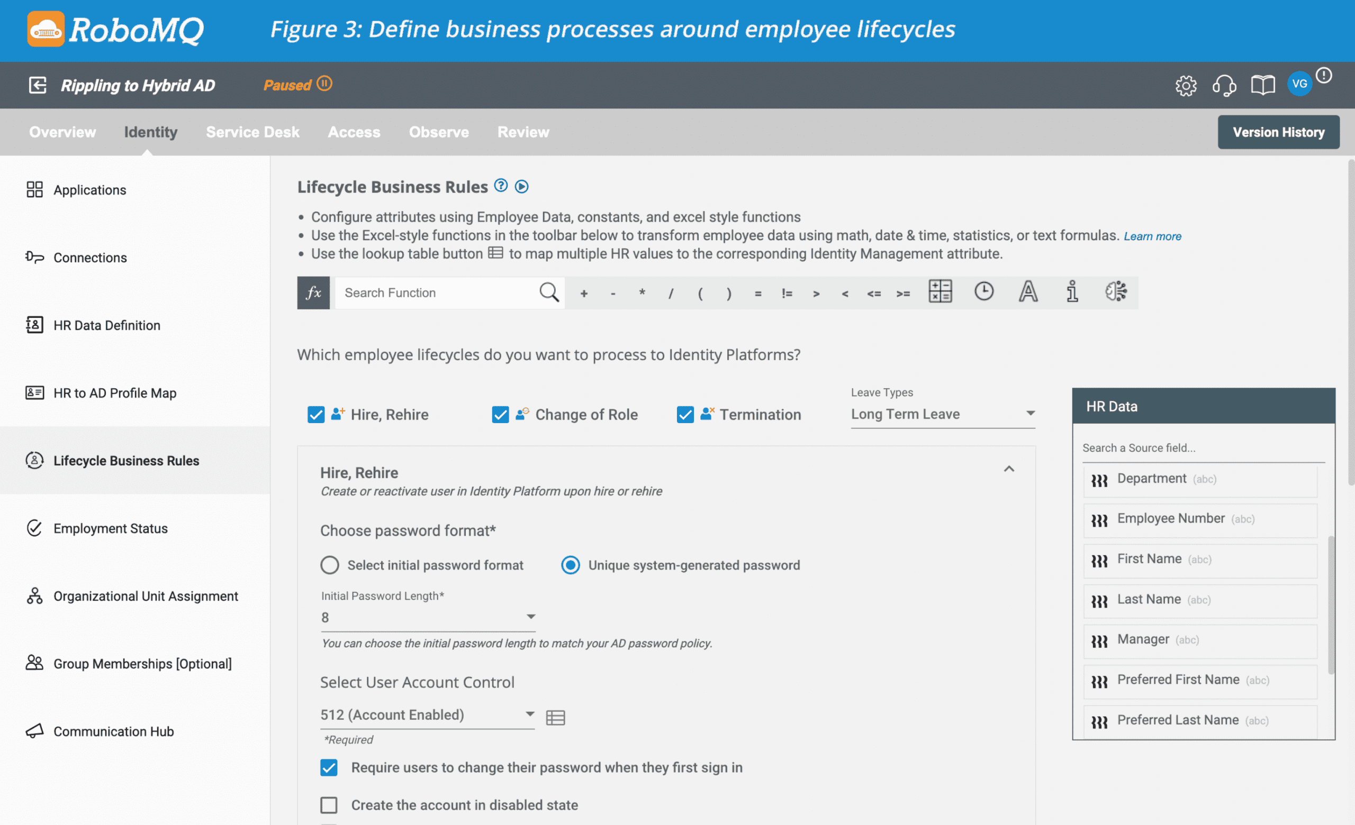Open the headset support icon
Screen dimensions: 1355x825
1224,85
